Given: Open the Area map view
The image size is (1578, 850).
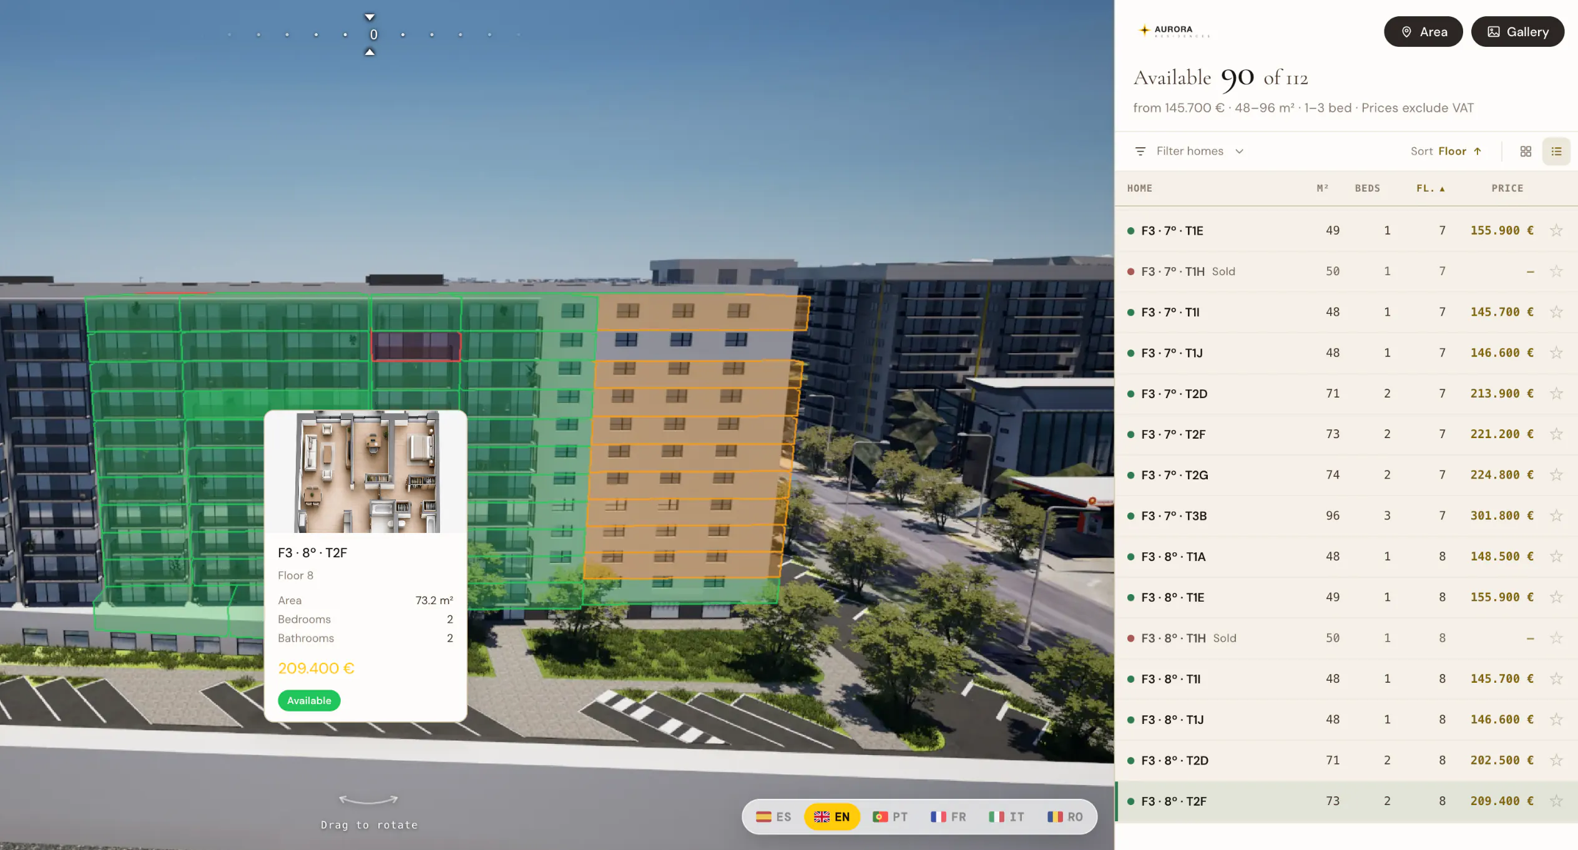Looking at the screenshot, I should (1423, 32).
